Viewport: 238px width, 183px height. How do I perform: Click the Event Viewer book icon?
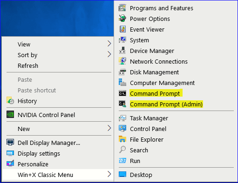tap(122, 29)
